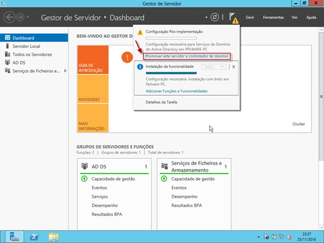Open Detalhes da Tarefa
Image resolution: width=324 pixels, height=243 pixels.
point(161,102)
